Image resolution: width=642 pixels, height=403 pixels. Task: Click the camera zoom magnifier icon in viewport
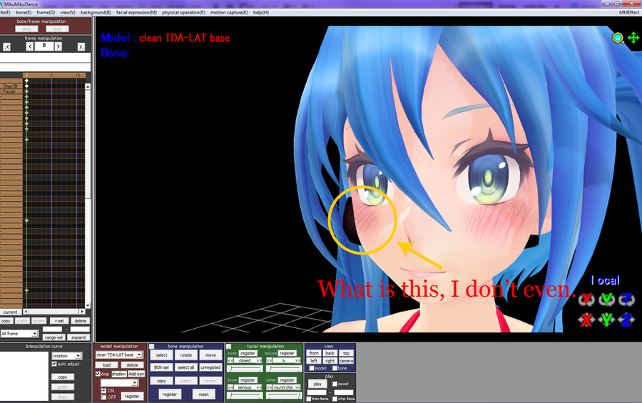618,38
